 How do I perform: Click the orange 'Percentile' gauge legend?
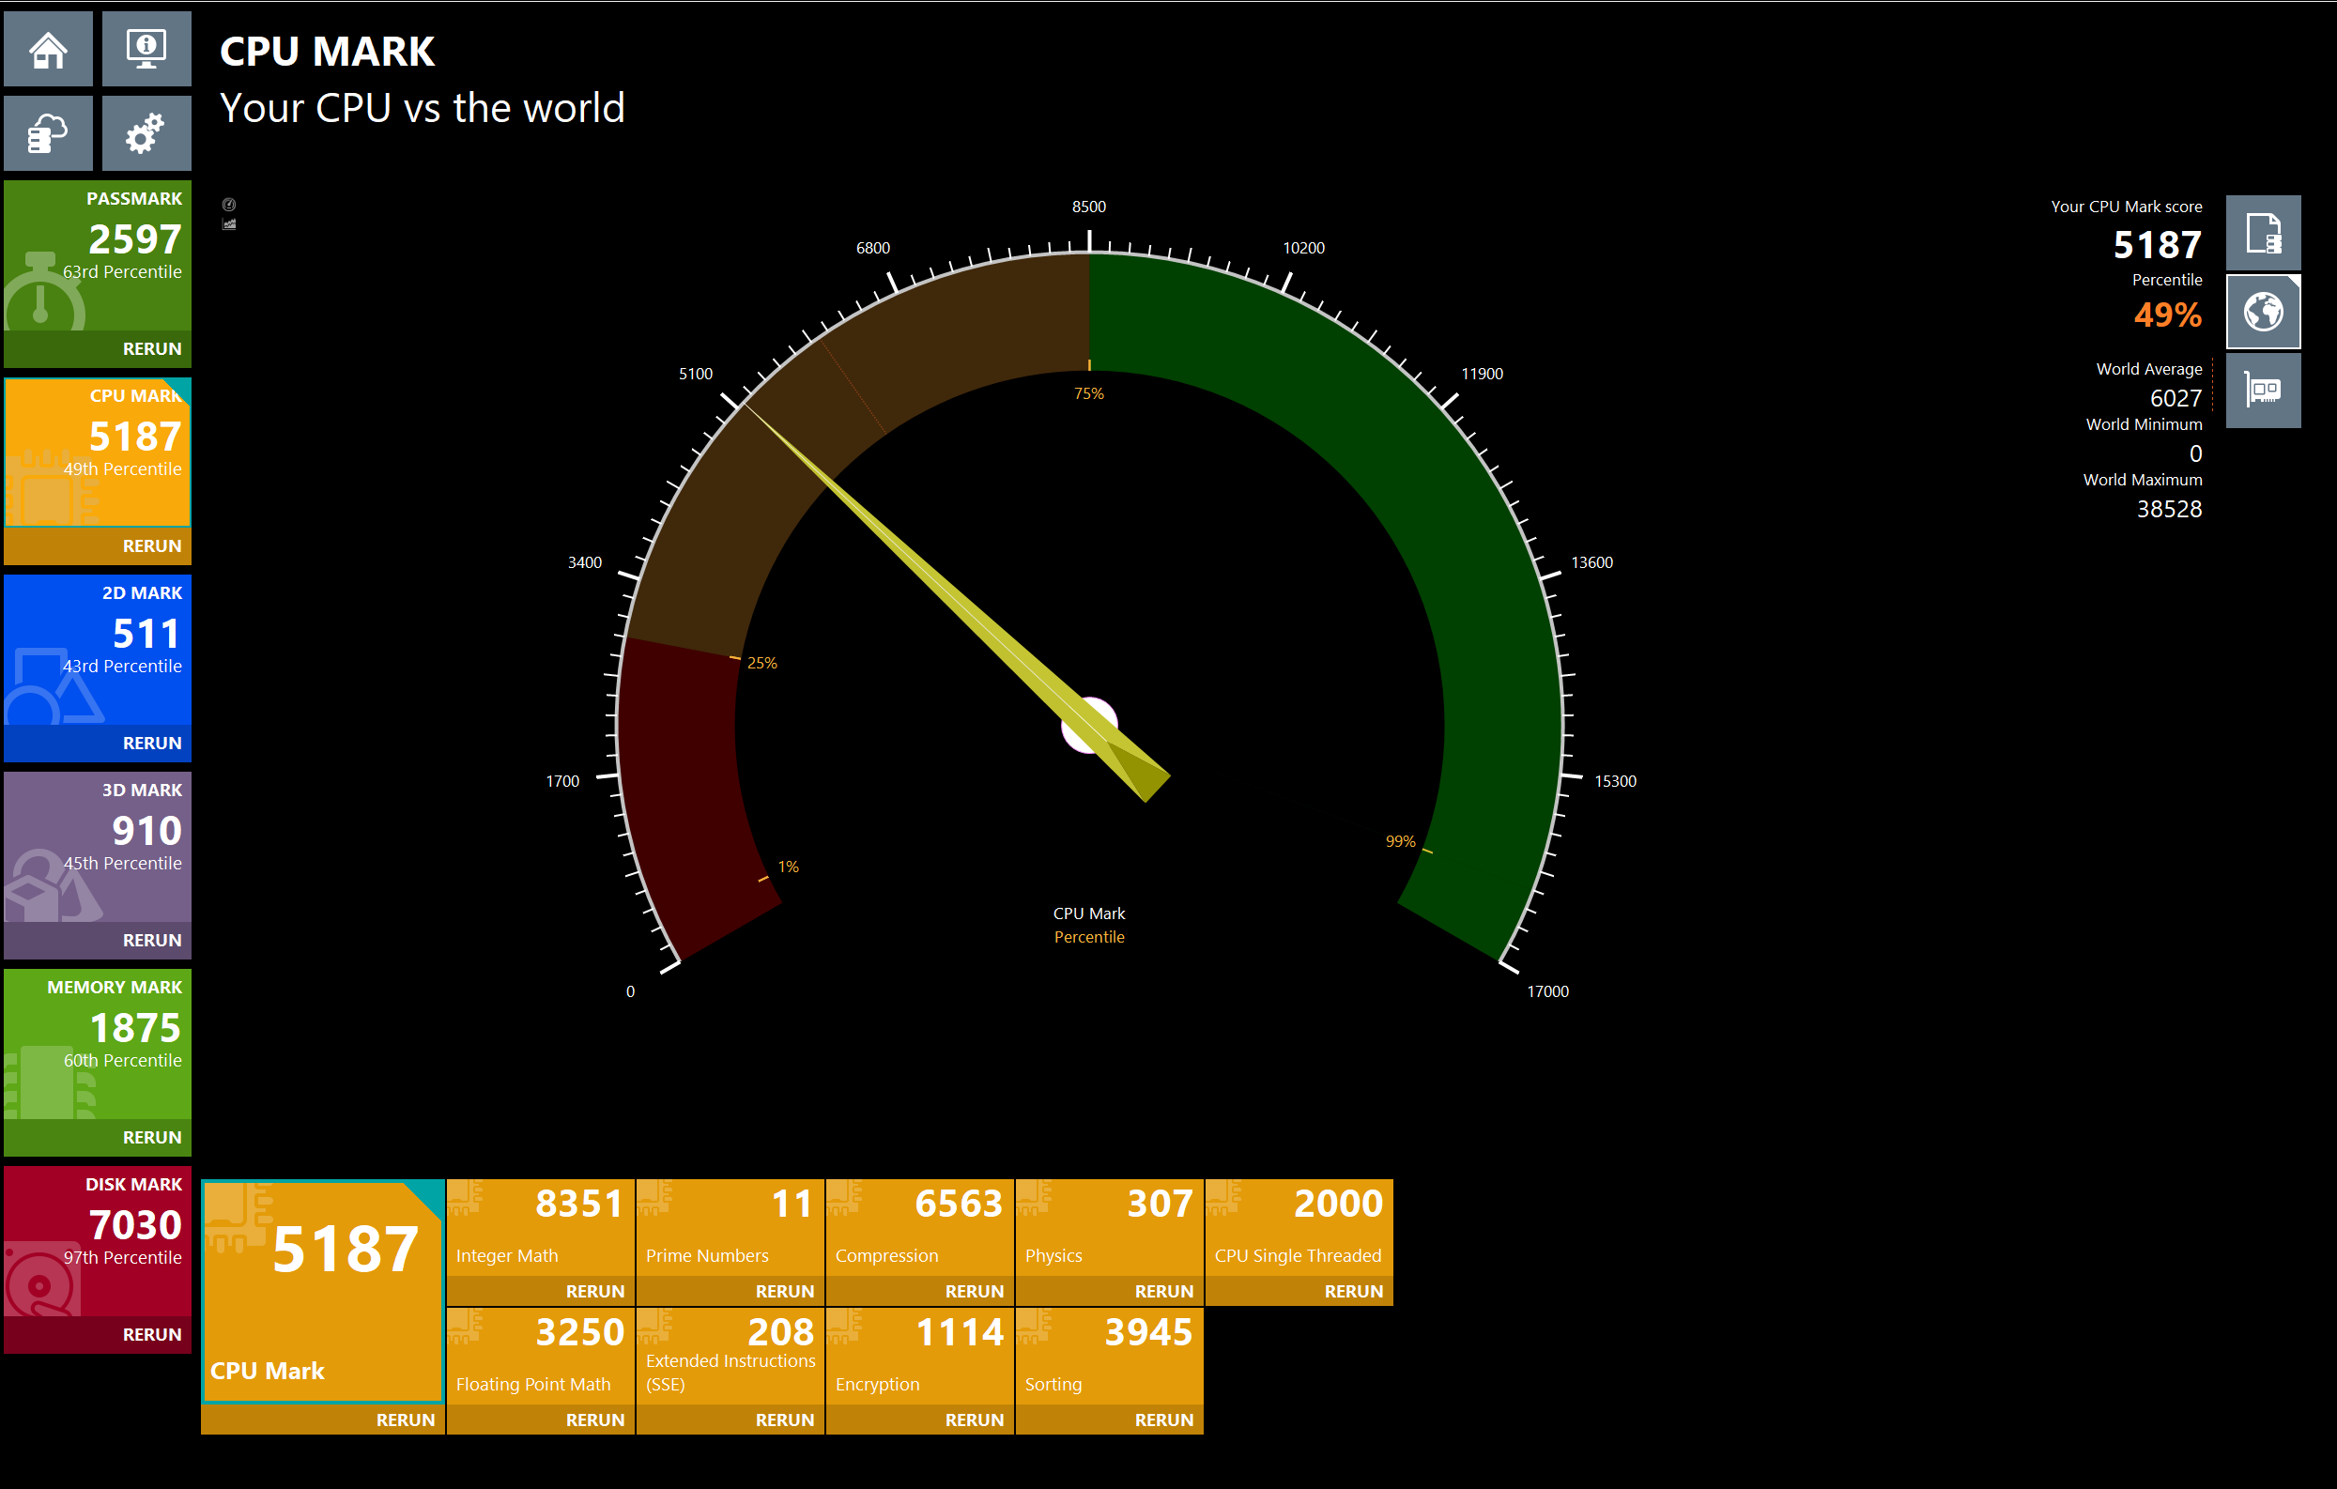point(1089,937)
